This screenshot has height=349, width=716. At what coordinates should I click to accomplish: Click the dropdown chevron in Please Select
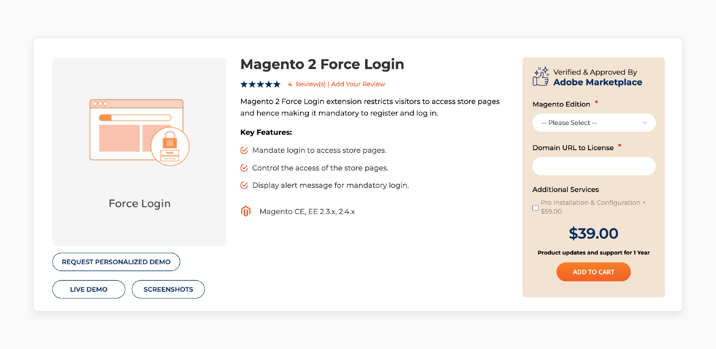click(644, 123)
